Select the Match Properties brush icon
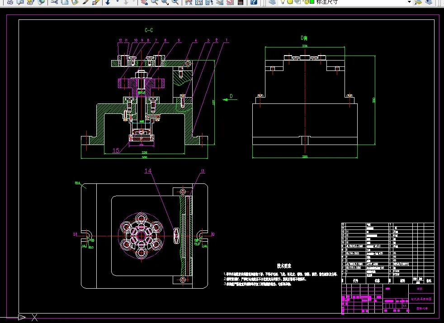 point(85,2)
